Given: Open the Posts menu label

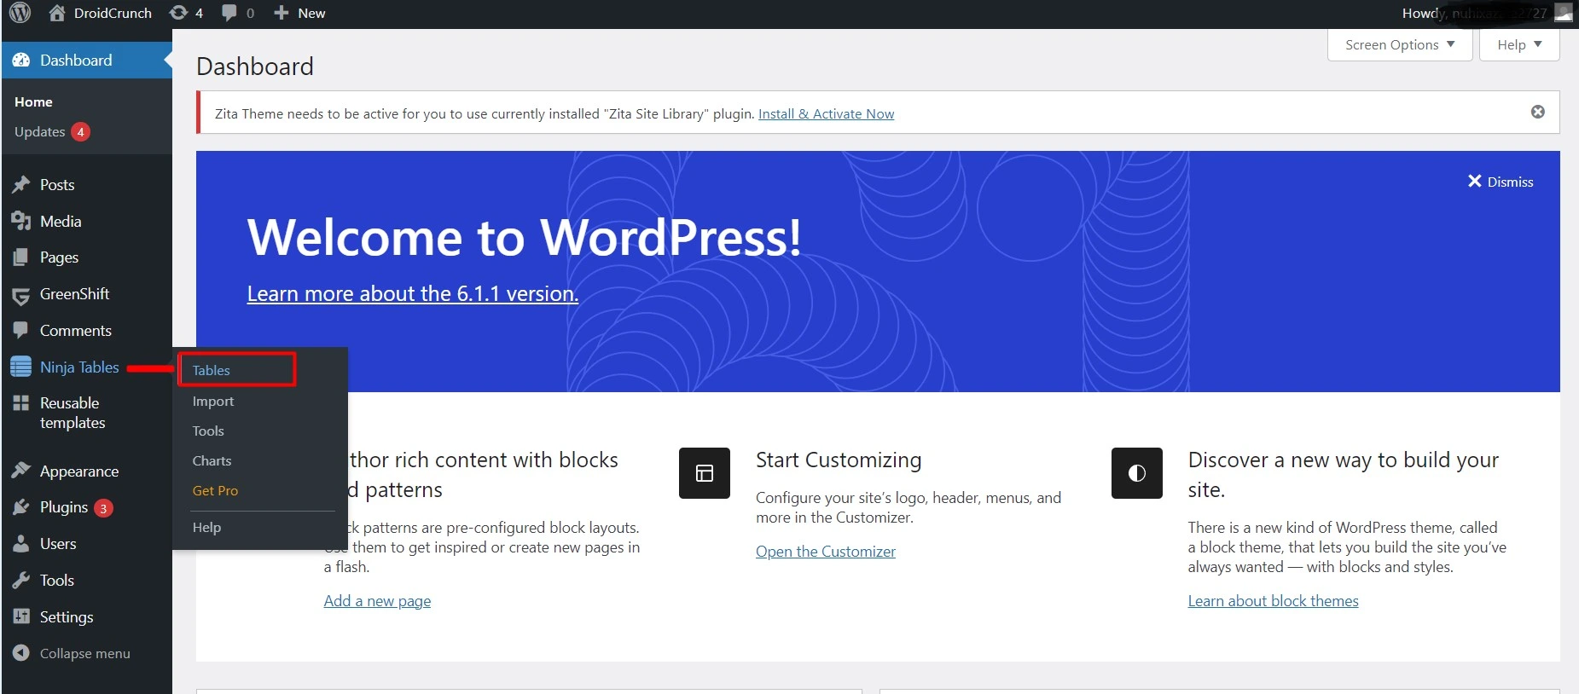Looking at the screenshot, I should coord(57,185).
